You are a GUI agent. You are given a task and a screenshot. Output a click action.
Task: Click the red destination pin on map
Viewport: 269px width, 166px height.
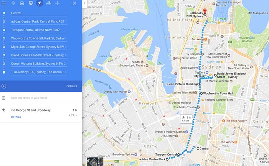(205, 11)
